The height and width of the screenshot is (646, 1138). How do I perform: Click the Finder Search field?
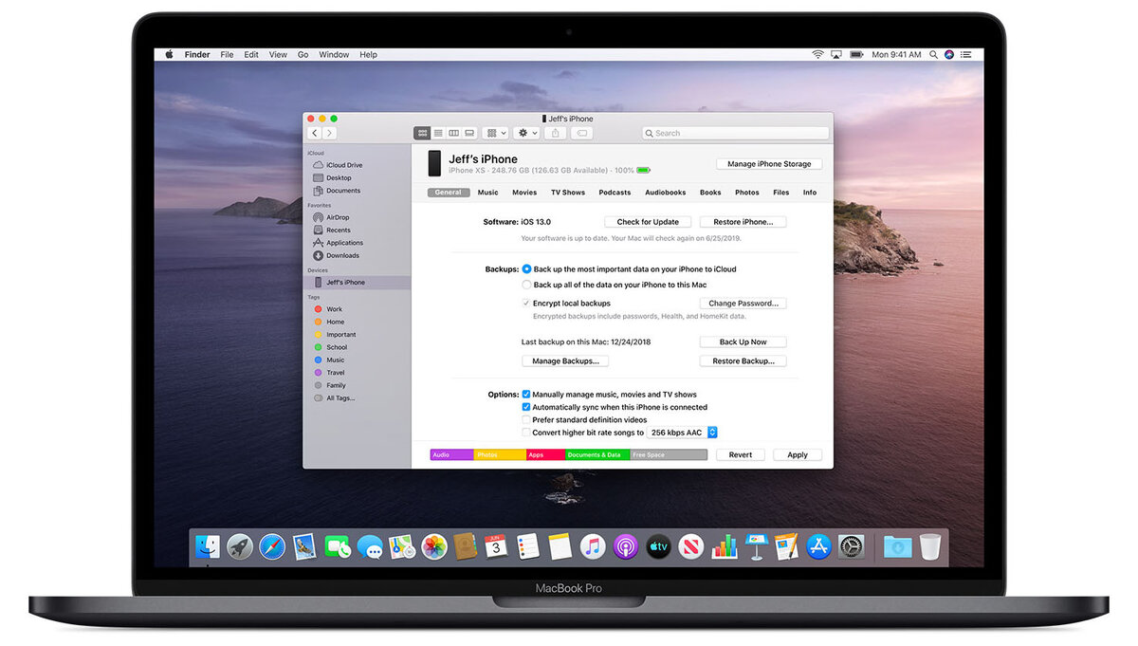point(735,134)
